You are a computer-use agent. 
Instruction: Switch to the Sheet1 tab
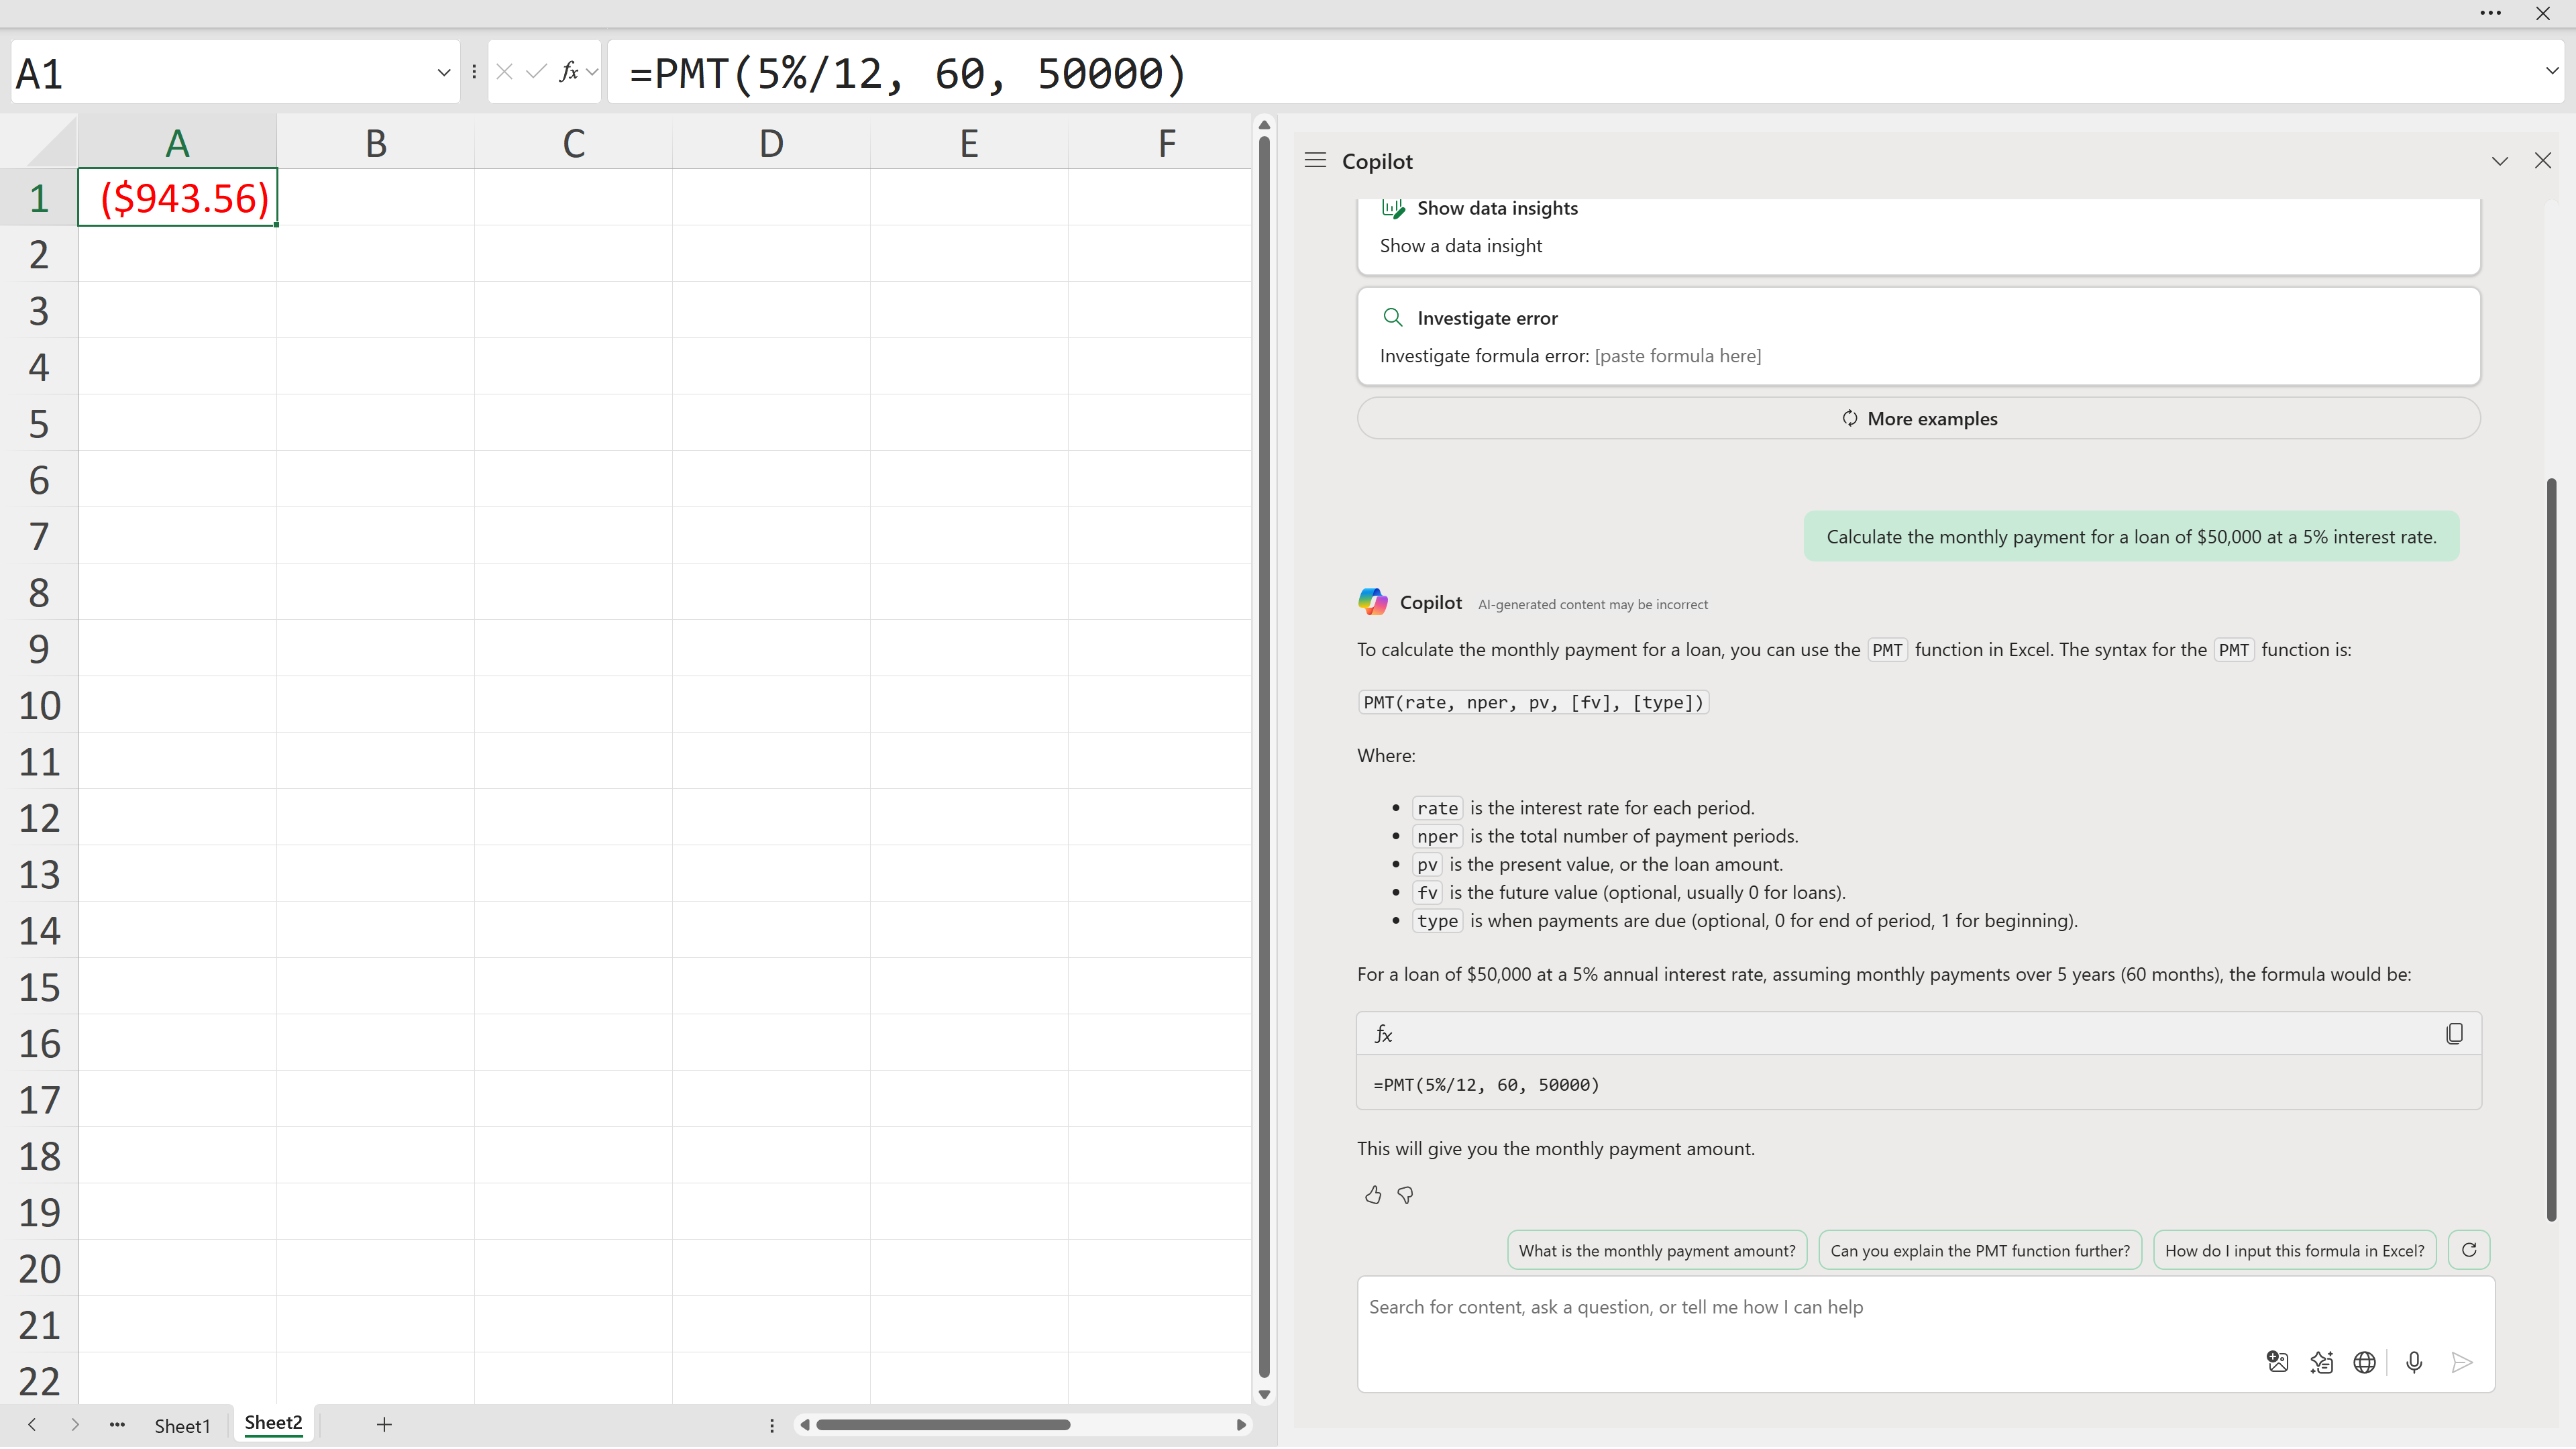tap(182, 1426)
